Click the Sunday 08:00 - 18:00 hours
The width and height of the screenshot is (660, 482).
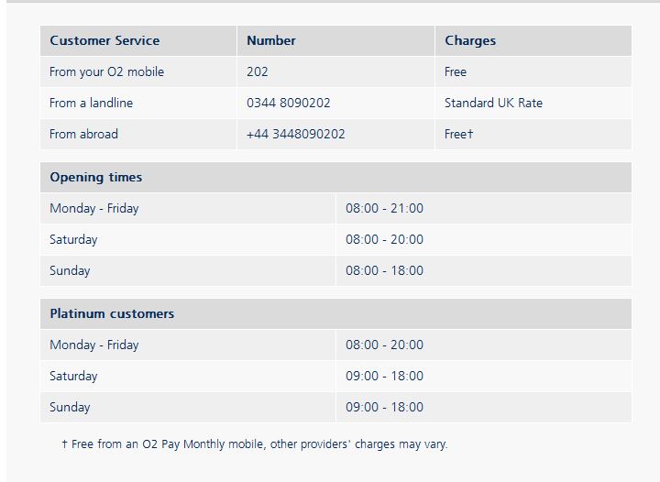(384, 270)
